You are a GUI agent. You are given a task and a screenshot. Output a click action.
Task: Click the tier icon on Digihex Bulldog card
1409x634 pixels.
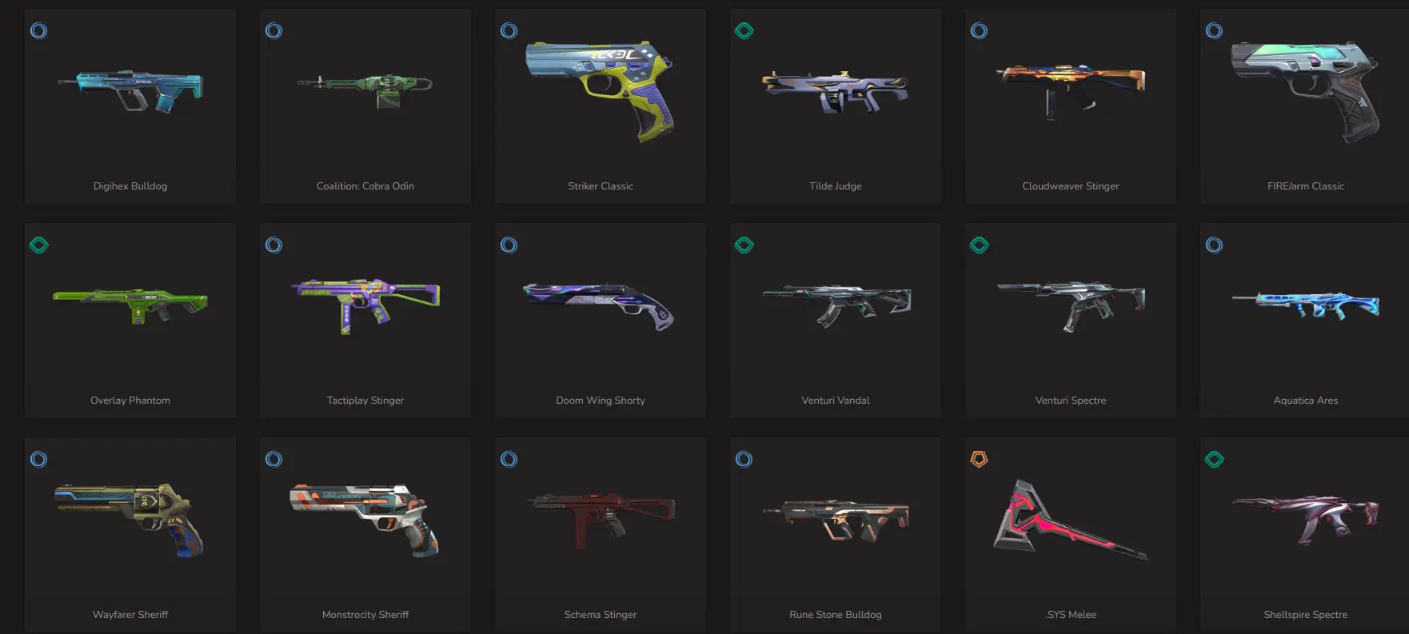[x=38, y=31]
